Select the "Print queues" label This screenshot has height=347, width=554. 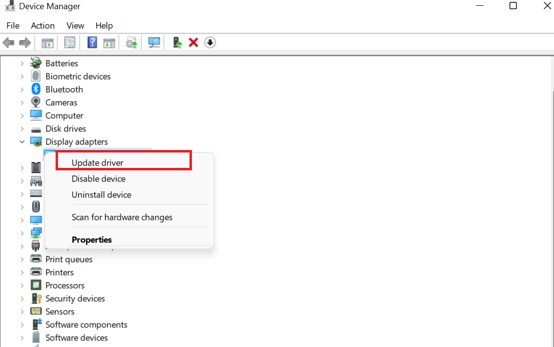point(69,259)
